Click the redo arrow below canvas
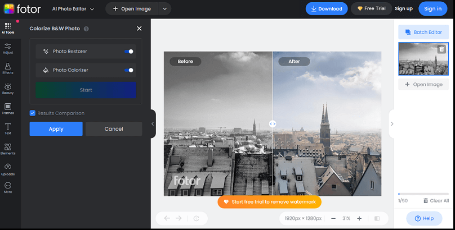Viewport: 455px width, 230px height. 179,218
